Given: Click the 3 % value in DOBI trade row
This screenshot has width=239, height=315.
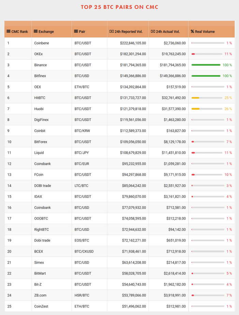Looking at the screenshot, I should click(229, 186).
